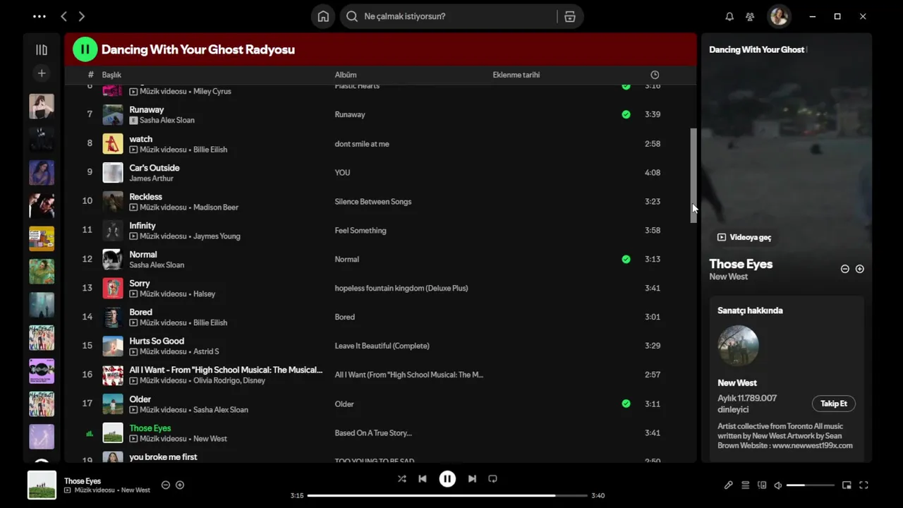Open artist Jaymes Young
Image resolution: width=903 pixels, height=508 pixels.
pyautogui.click(x=217, y=236)
